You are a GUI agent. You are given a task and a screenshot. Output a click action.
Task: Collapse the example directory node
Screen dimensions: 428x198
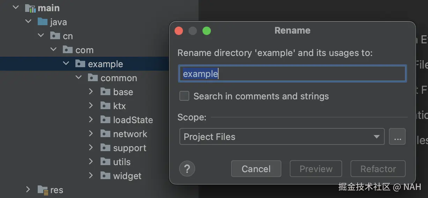point(66,64)
